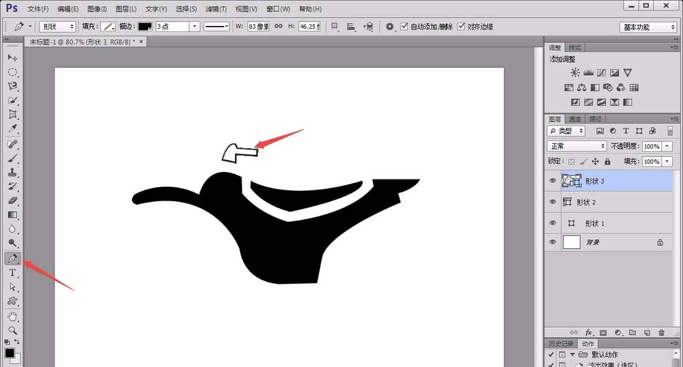This screenshot has width=683, height=367.
Task: Activate the Crop tool
Action: click(x=12, y=115)
